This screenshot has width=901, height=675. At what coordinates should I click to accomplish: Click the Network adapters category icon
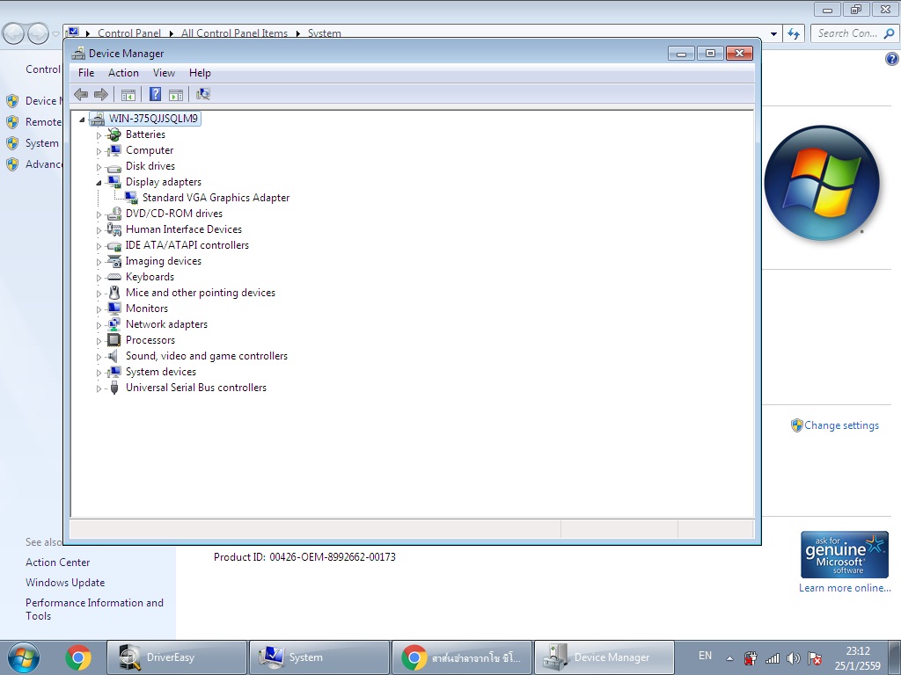pyautogui.click(x=114, y=324)
